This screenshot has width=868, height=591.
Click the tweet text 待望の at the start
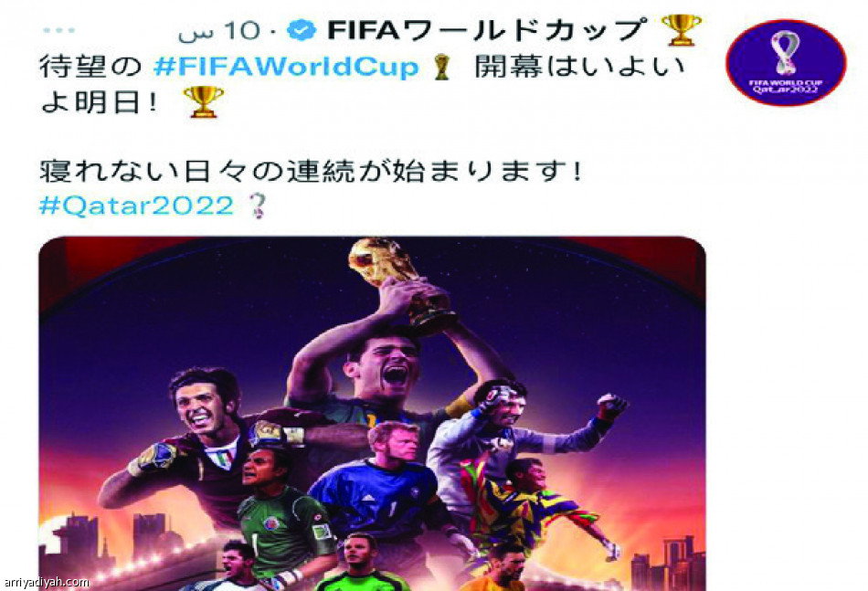click(90, 67)
